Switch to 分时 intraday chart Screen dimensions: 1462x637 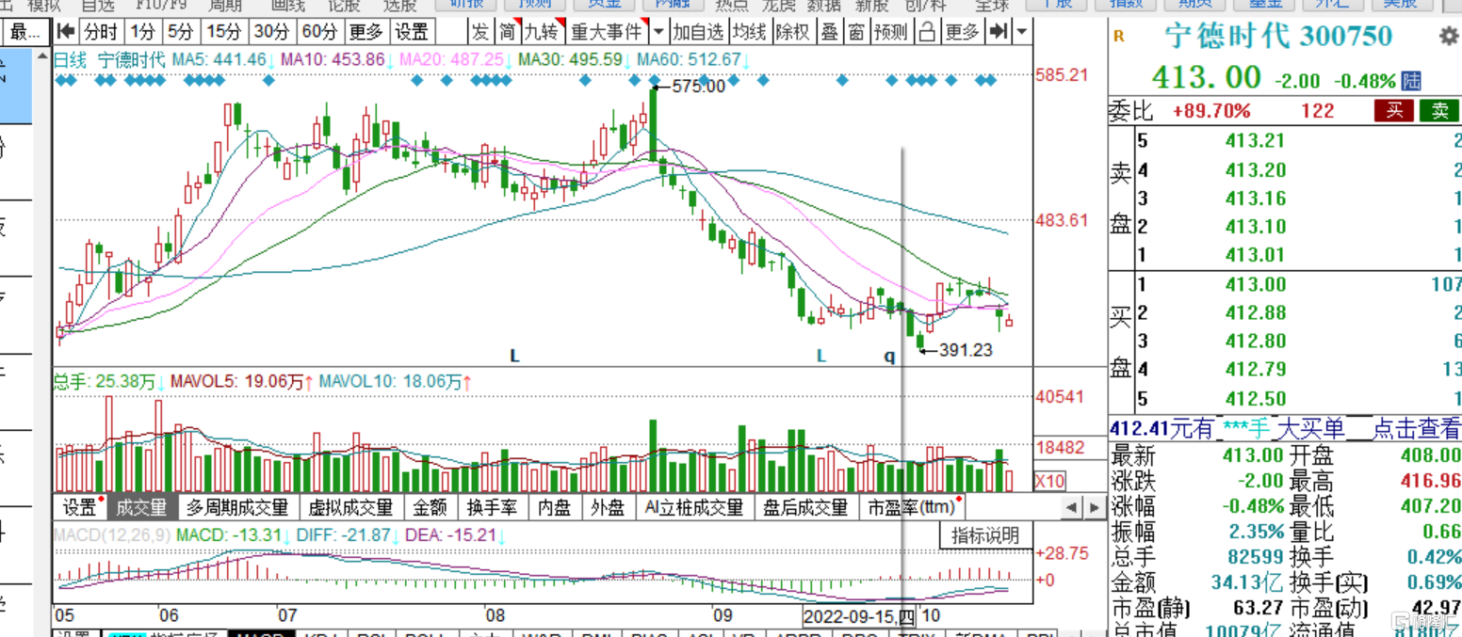coord(101,32)
